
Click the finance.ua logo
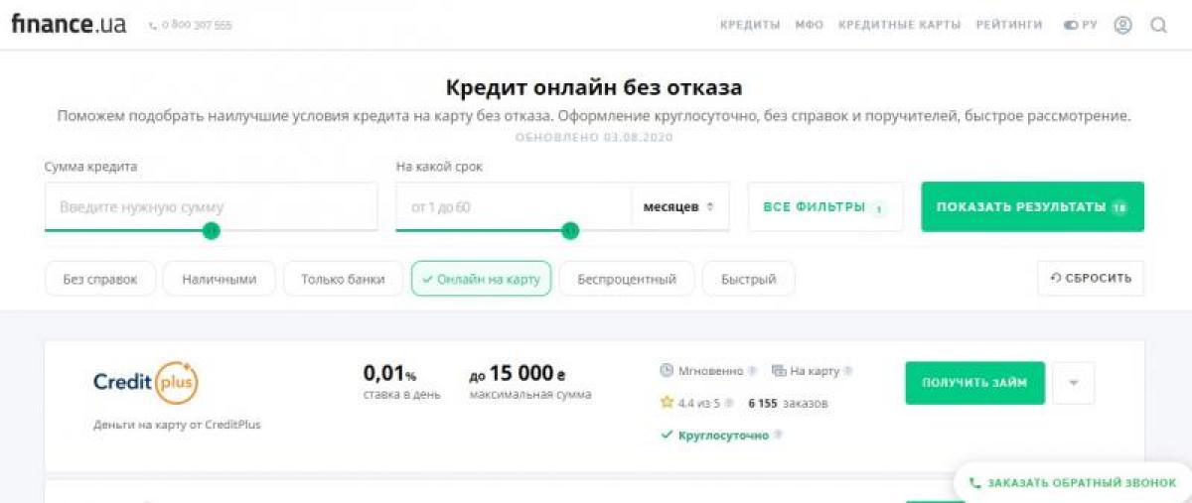[x=69, y=24]
